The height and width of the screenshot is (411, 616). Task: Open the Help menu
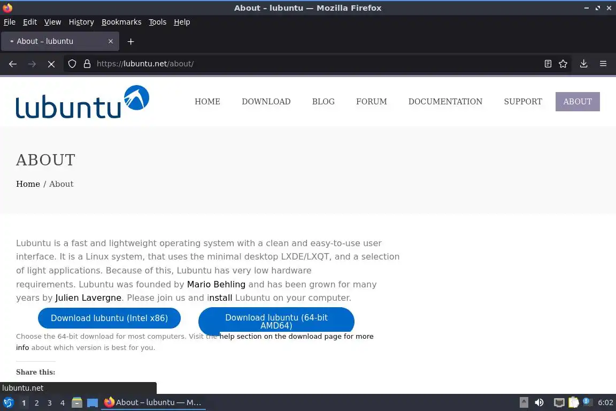(x=182, y=22)
